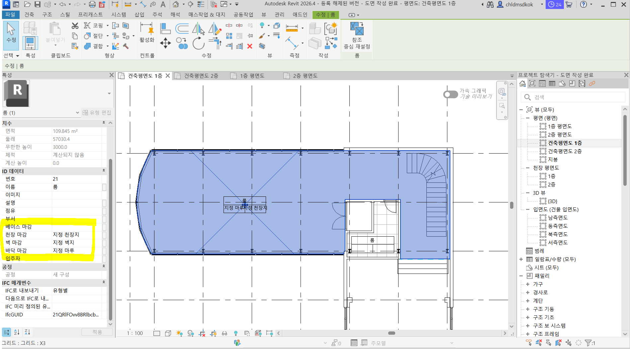Toggle select links option in status bar

coord(529,343)
